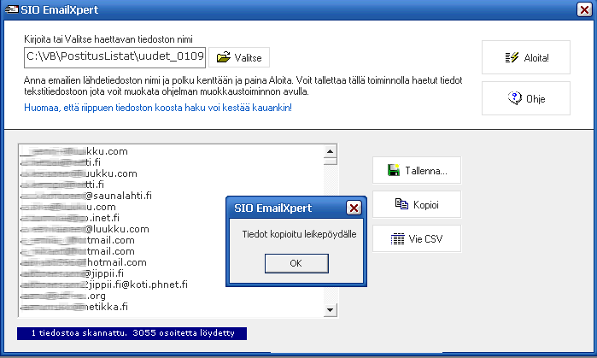Select the metikka.fi address at list bottom
Image resolution: width=597 pixels, height=358 pixels.
tap(85, 306)
